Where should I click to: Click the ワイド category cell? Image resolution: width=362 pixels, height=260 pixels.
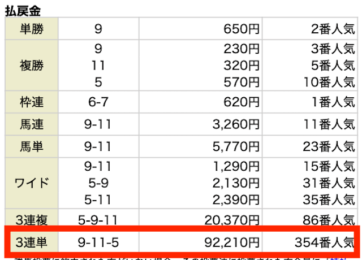[32, 183]
